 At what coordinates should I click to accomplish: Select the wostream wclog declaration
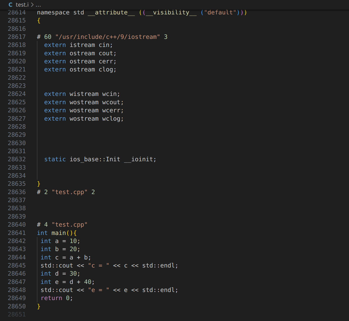point(83,118)
